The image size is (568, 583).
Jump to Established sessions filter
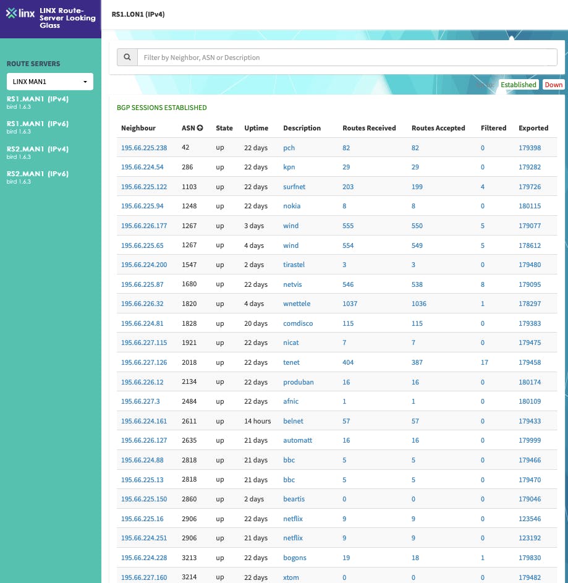click(518, 85)
